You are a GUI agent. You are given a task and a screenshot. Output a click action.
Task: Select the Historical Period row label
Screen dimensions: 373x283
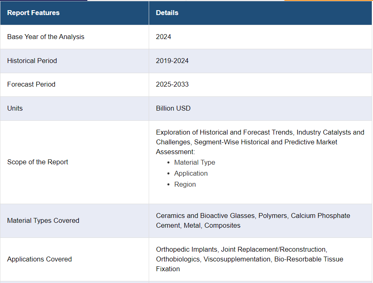tap(32, 61)
